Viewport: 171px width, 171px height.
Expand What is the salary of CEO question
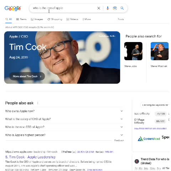(x=64, y=119)
